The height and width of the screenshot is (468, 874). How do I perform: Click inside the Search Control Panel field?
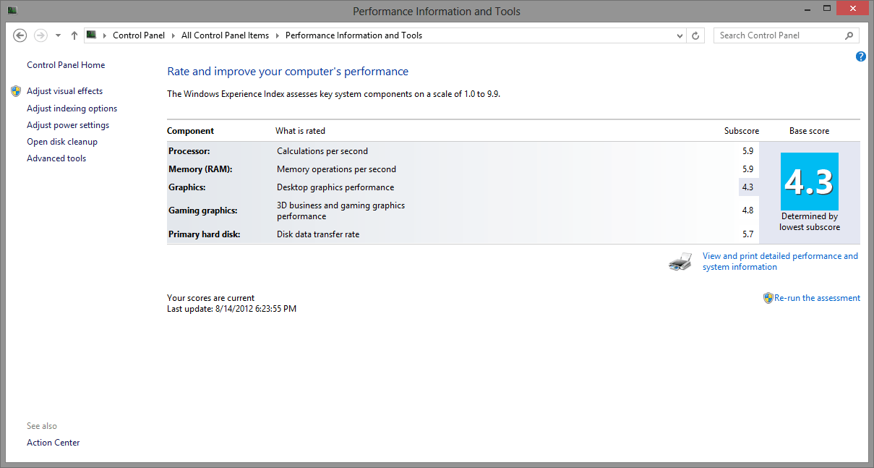pyautogui.click(x=777, y=35)
